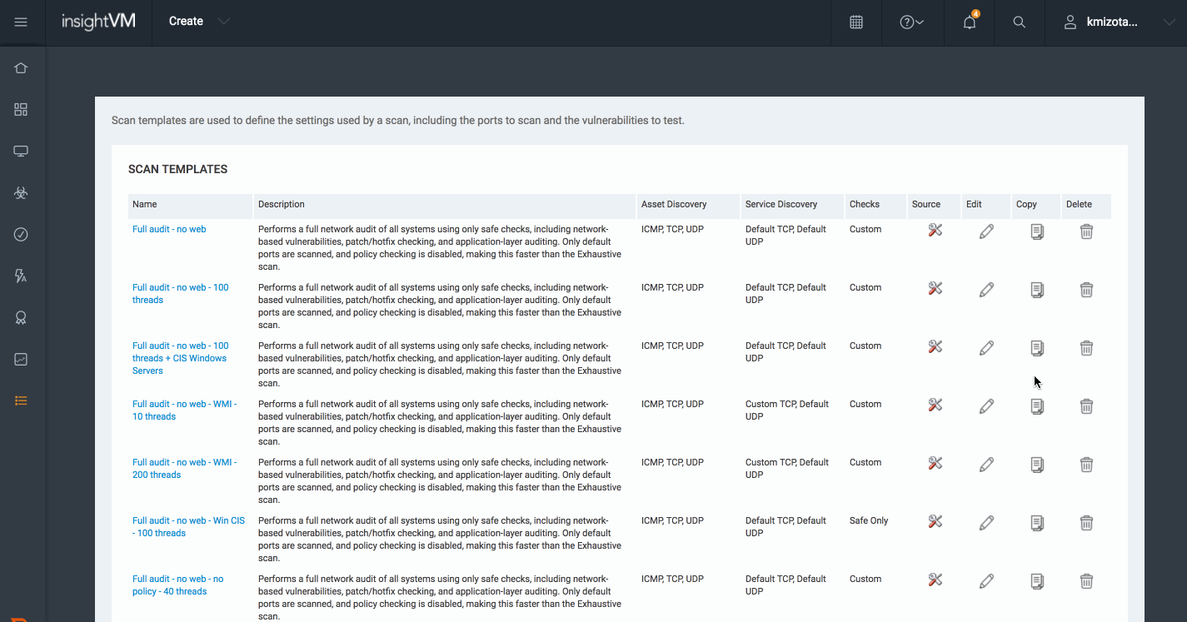Viewport: 1187px width, 622px height.
Task: Click the search magnifier icon
Action: pos(1019,22)
